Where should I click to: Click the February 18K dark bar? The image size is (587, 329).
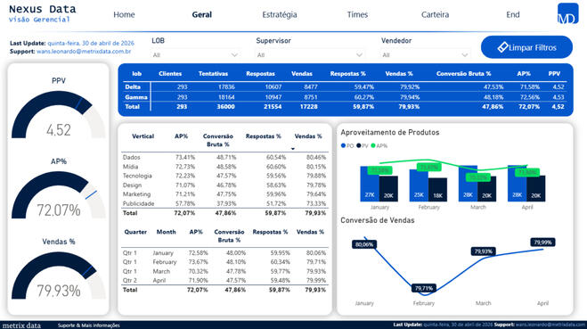click(x=437, y=190)
